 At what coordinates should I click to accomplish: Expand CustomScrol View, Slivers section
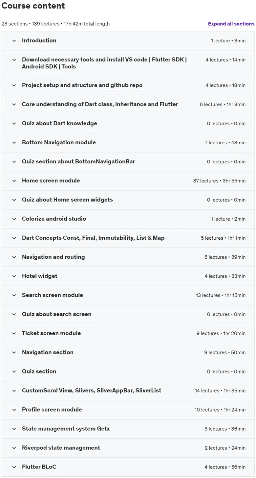coord(128,391)
